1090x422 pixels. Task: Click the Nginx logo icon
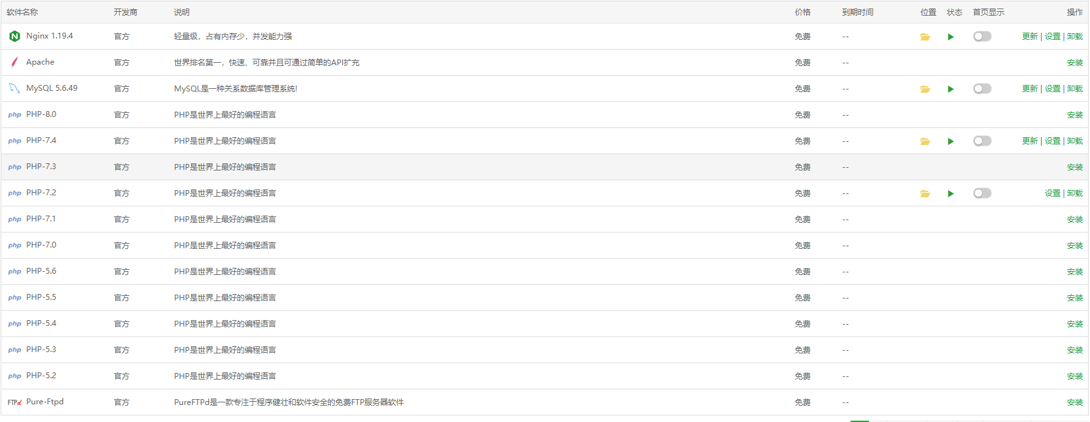(14, 37)
